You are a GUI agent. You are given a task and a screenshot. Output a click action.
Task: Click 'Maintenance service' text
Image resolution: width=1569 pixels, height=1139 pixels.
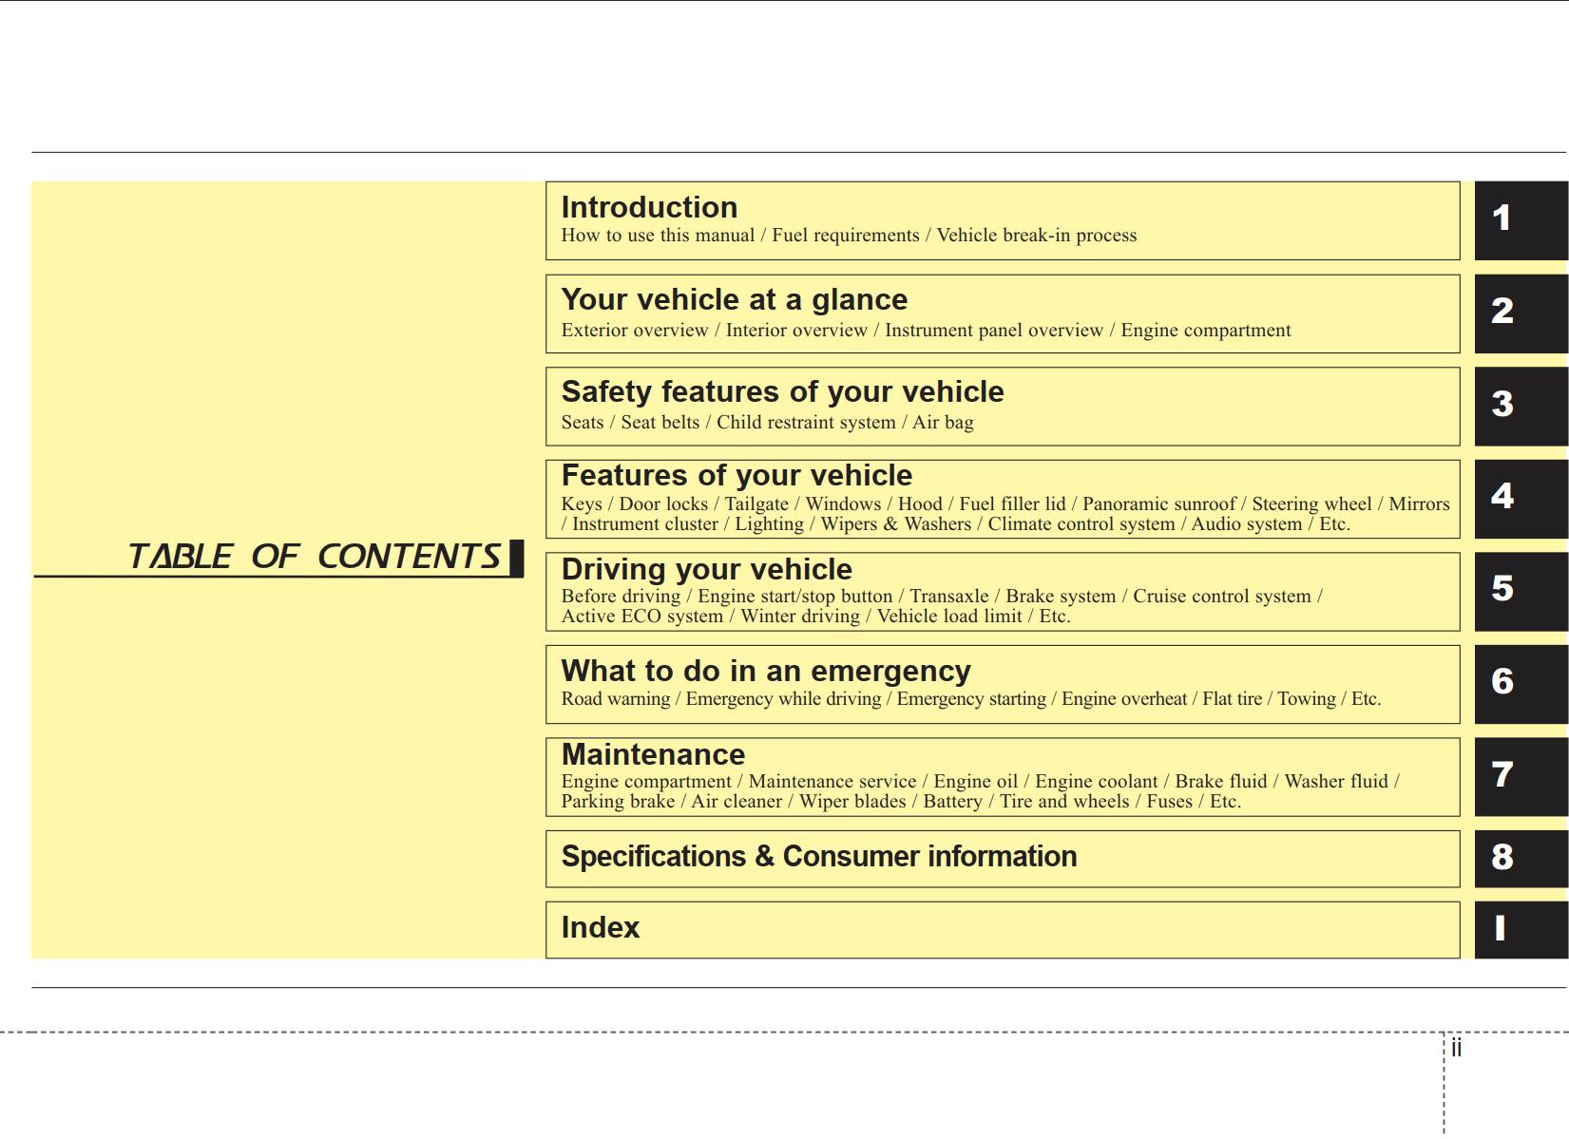tap(832, 782)
